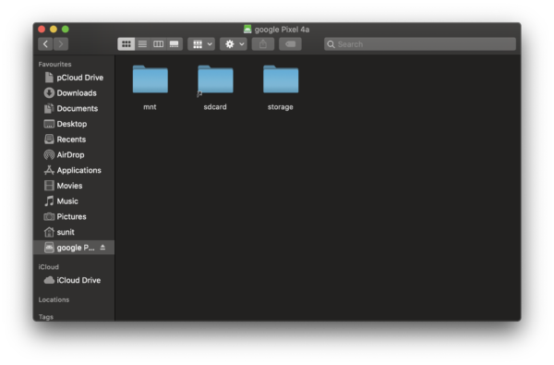This screenshot has height=365, width=554.
Task: Open Downloads in the sidebar
Action: click(74, 93)
